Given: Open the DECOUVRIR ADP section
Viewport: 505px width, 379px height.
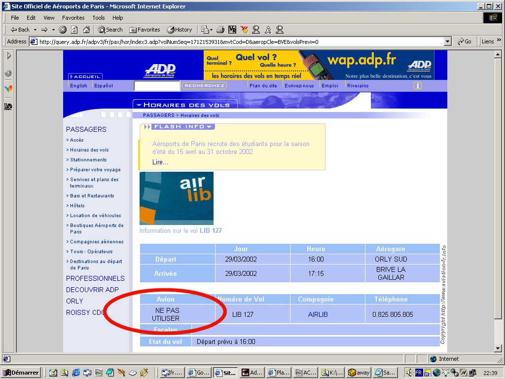Looking at the screenshot, I should coord(92,290).
